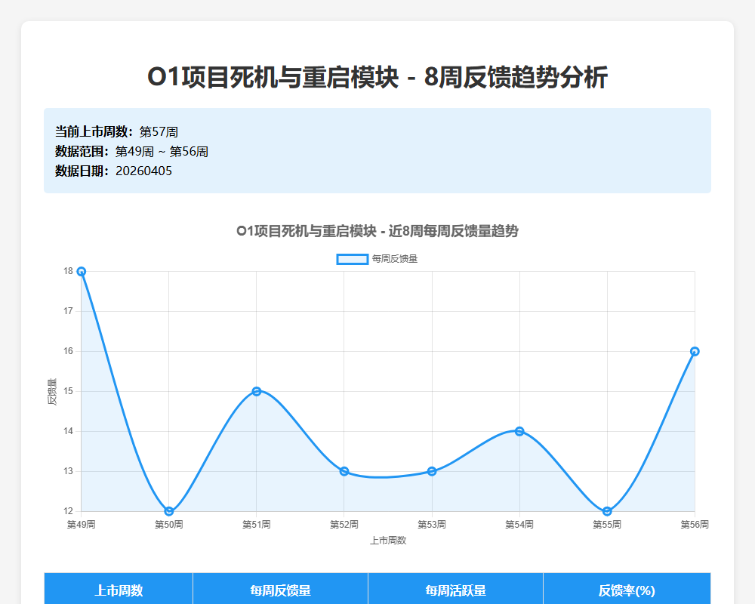This screenshot has width=755, height=604.
Task: Click the 上市周数 table column header
Action: [x=119, y=590]
